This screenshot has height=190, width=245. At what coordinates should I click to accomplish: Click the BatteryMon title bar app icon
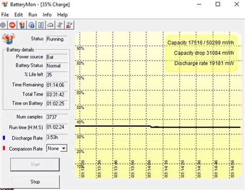5,4
